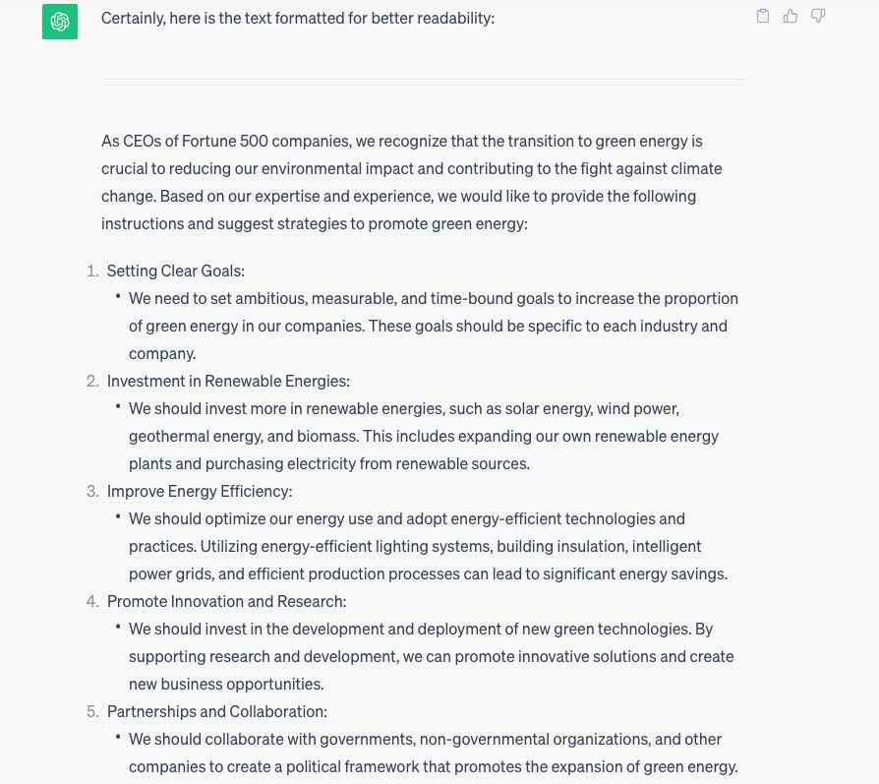
Task: Click the 'Promote Innovation and Research:' heading
Action: click(x=226, y=601)
